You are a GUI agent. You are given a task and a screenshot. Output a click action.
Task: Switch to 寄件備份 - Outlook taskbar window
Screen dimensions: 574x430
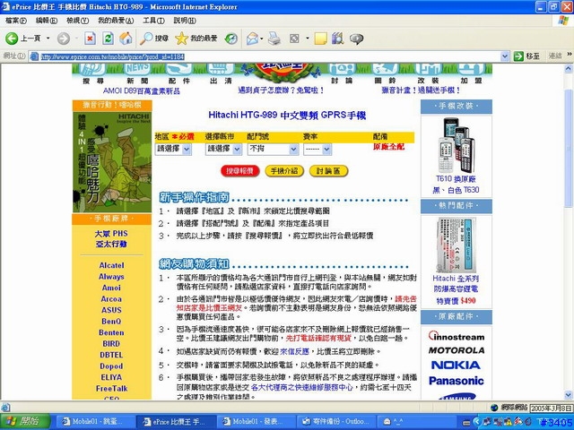coord(335,422)
